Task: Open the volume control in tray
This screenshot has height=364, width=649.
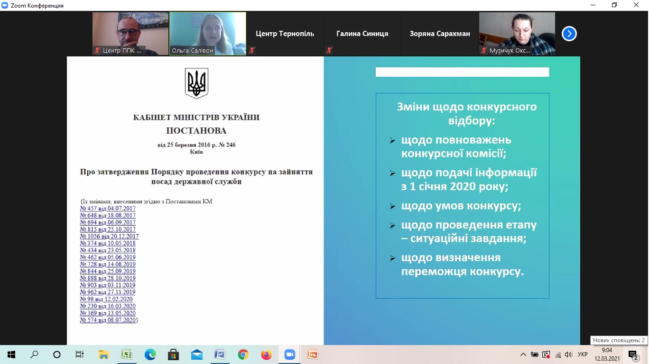Action: [x=568, y=355]
